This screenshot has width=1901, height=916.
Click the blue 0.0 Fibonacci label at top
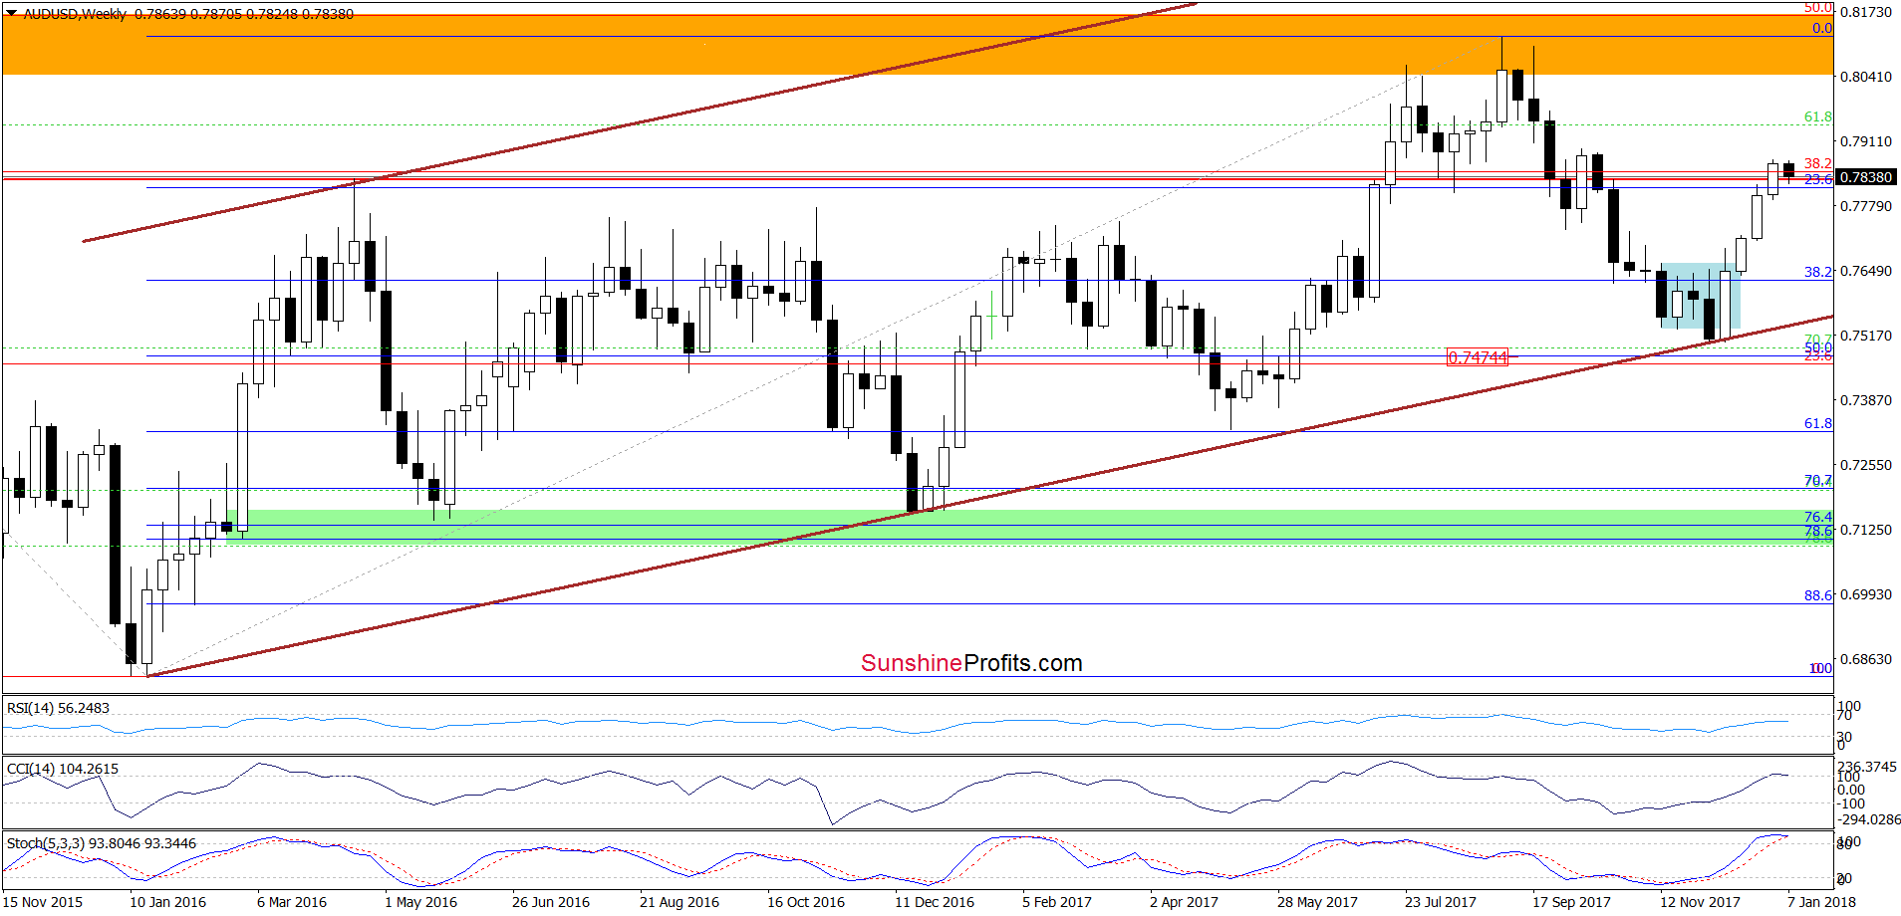pos(1822,28)
